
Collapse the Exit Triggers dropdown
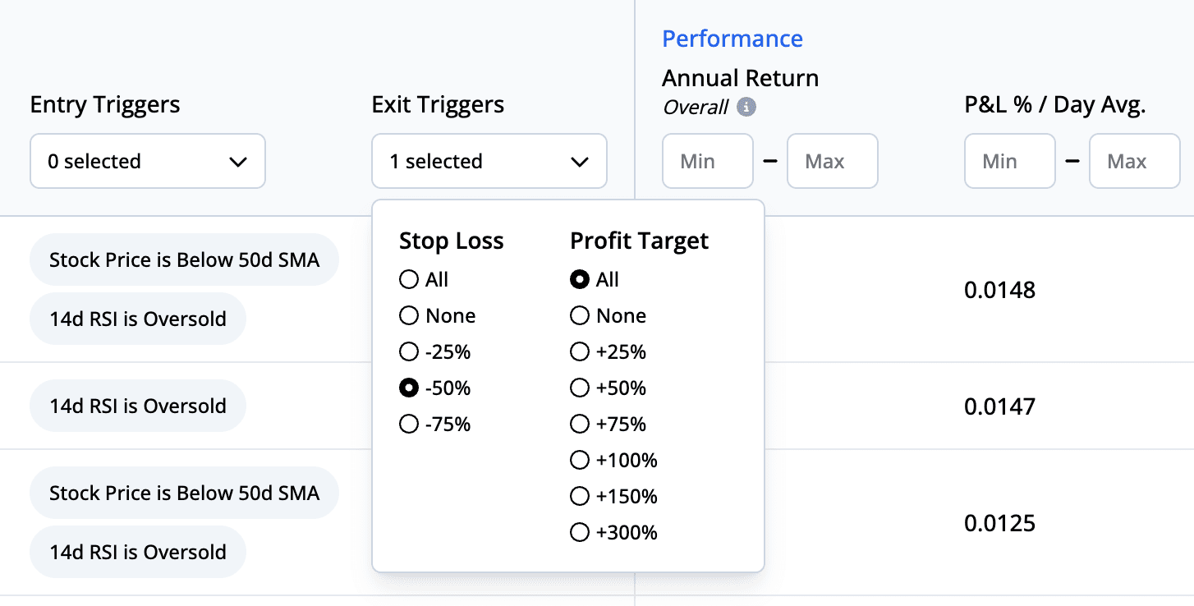pyautogui.click(x=489, y=161)
